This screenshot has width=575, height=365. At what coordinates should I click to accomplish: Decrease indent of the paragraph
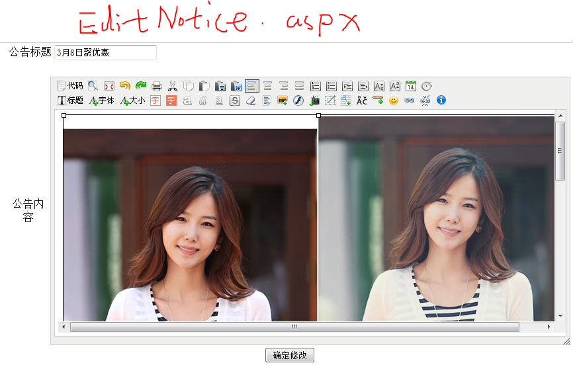[x=363, y=86]
